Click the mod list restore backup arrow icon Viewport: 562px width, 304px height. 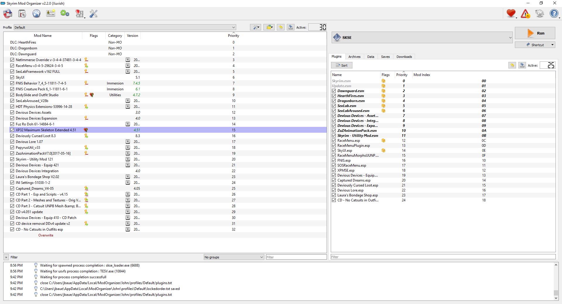pos(281,27)
